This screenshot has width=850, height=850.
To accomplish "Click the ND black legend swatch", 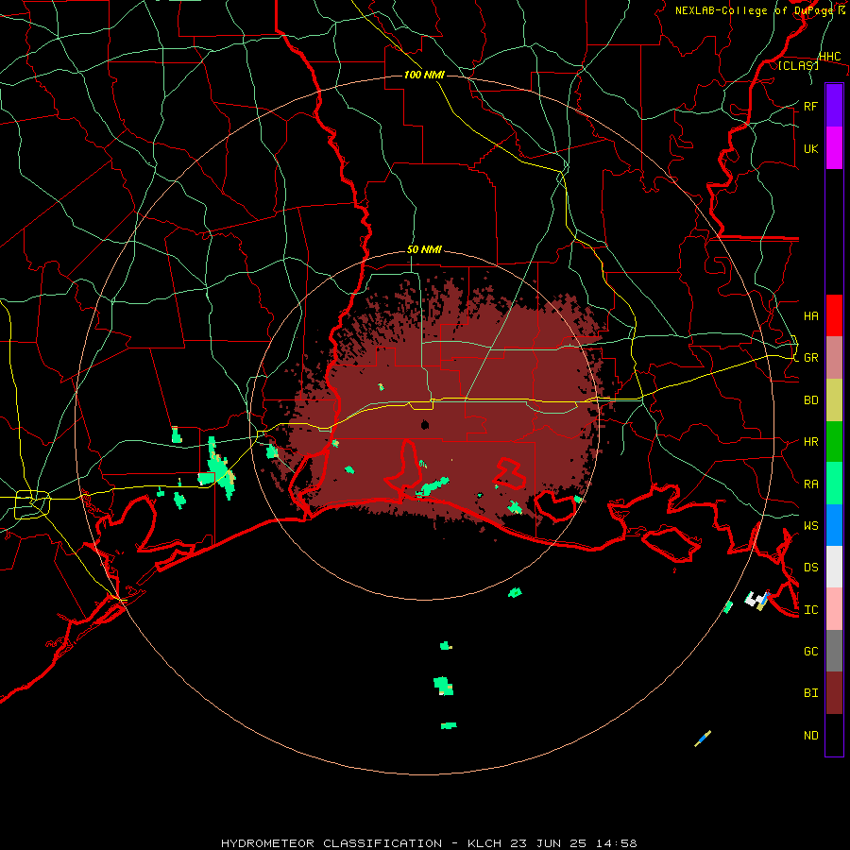I will click(834, 735).
